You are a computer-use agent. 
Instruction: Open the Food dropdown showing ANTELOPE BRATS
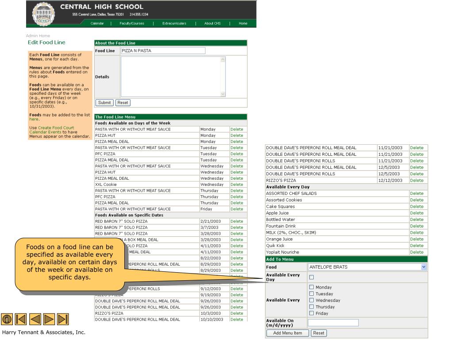(367, 267)
